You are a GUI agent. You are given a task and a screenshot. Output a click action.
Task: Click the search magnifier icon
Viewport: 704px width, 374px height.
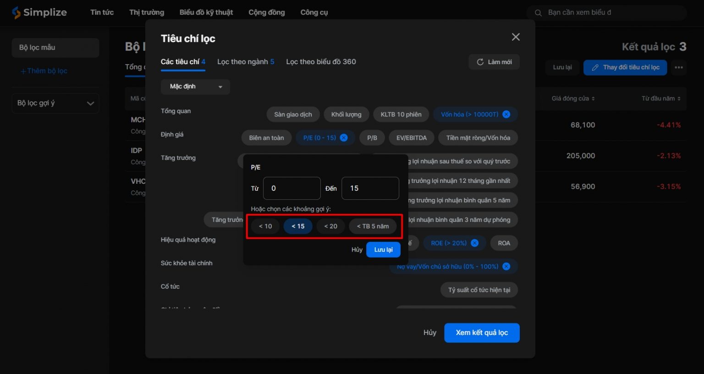[x=538, y=13]
